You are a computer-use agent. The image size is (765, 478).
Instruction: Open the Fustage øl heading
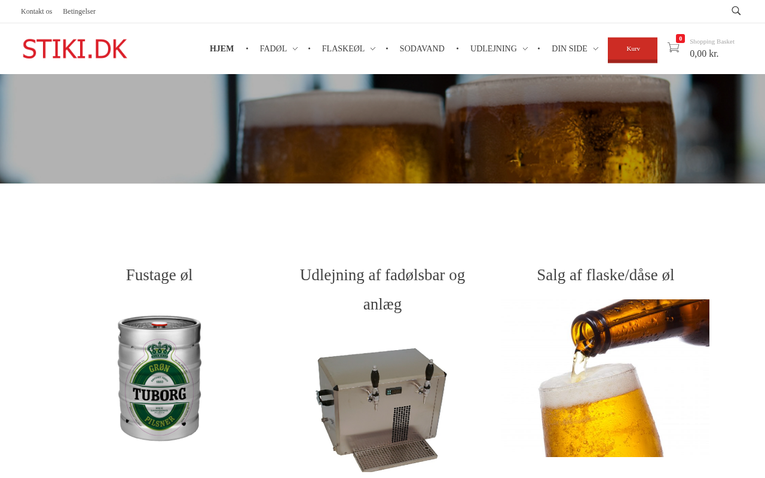pyautogui.click(x=159, y=275)
